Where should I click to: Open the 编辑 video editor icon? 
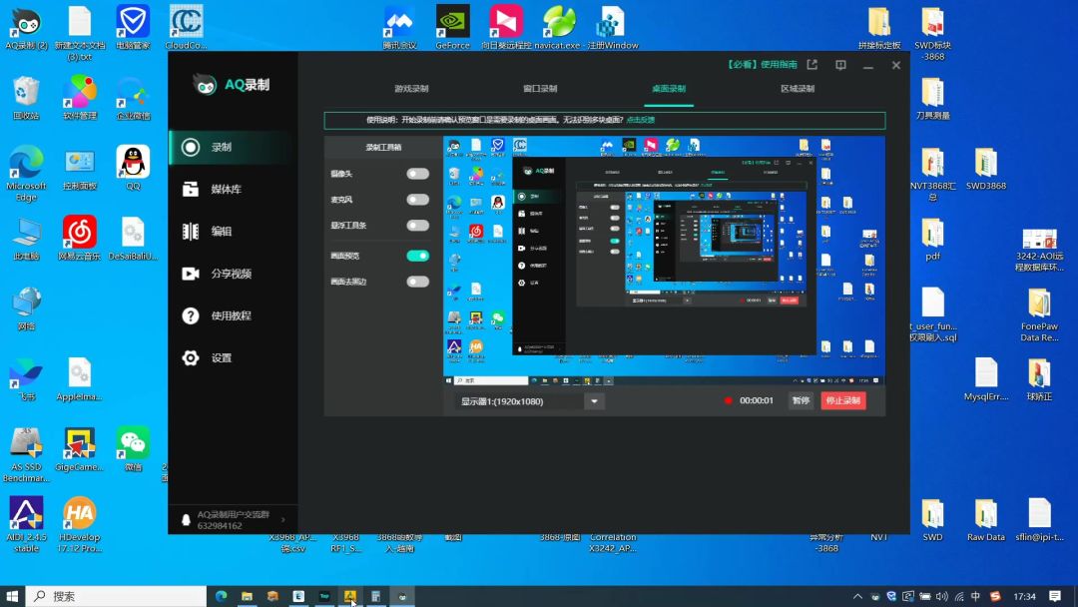(x=191, y=231)
